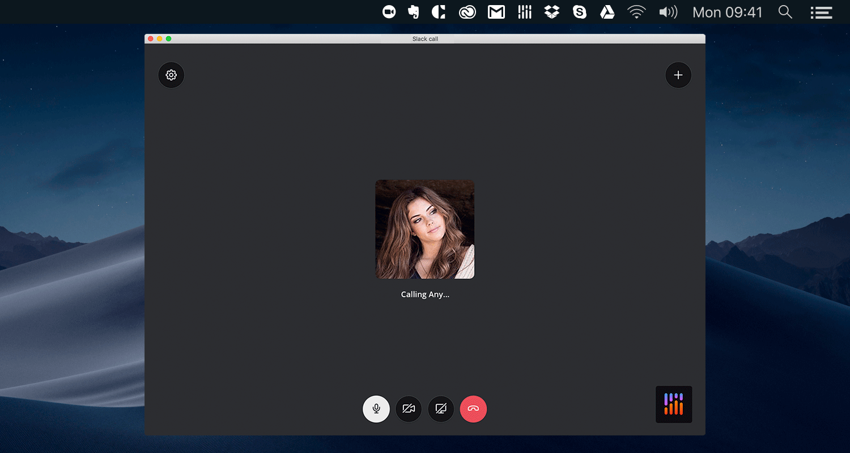Open the Evernote elephant menu bar icon
850x453 pixels.
[414, 12]
